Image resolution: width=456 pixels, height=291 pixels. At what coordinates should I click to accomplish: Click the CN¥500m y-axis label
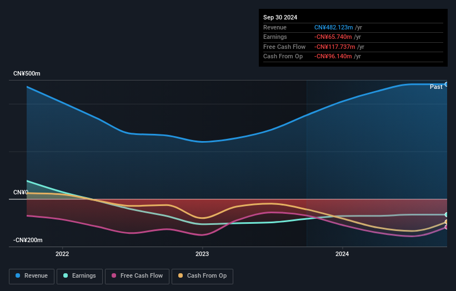point(27,73)
